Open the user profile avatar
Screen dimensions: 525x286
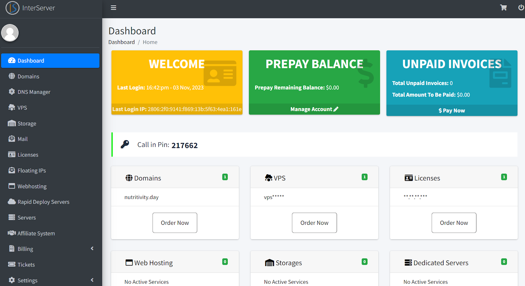[10, 33]
